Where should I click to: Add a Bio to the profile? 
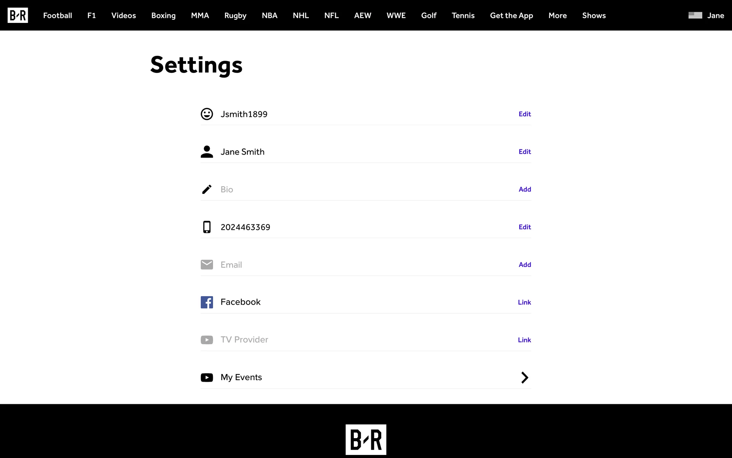pos(525,189)
